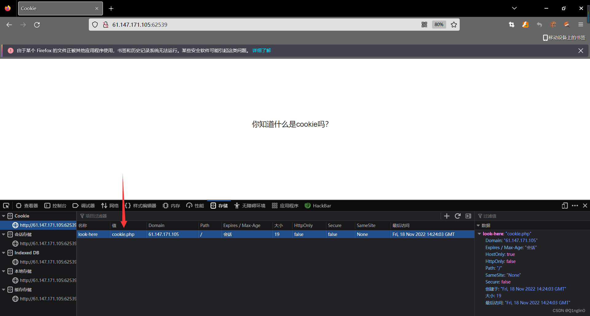Open devtools more options ellipsis

pyautogui.click(x=575, y=206)
